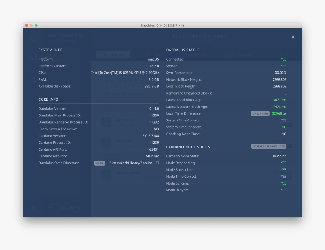Click the Connected YES status
This screenshot has width=325, height=250.
pyautogui.click(x=283, y=59)
